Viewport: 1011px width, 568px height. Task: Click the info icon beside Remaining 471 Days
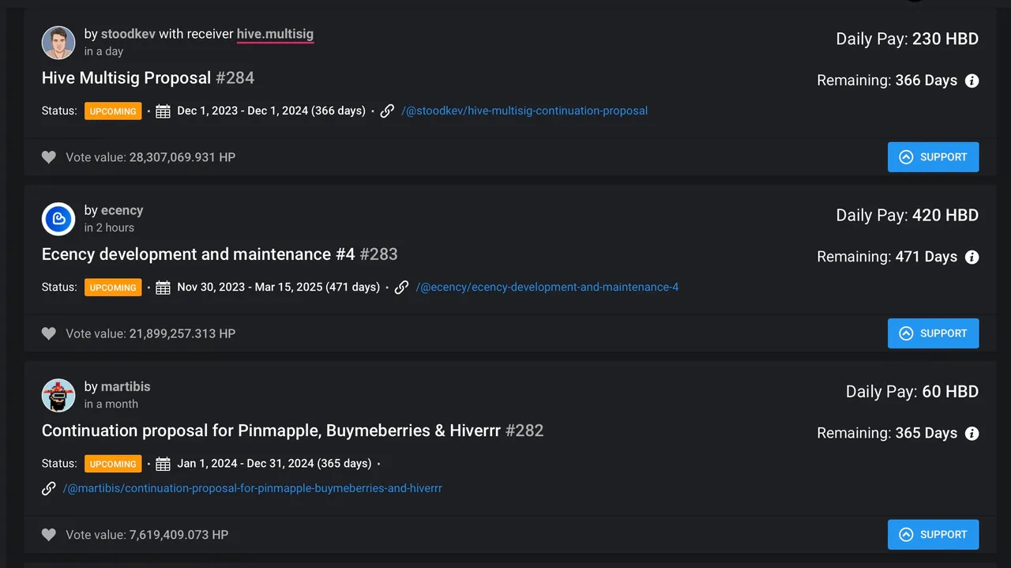coord(972,257)
